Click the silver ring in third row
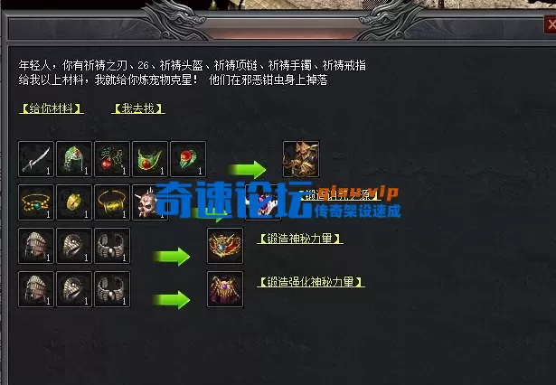The width and height of the screenshot is (556, 385). 74,246
